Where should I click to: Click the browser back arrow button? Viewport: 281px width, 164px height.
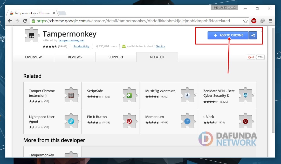point(10,21)
